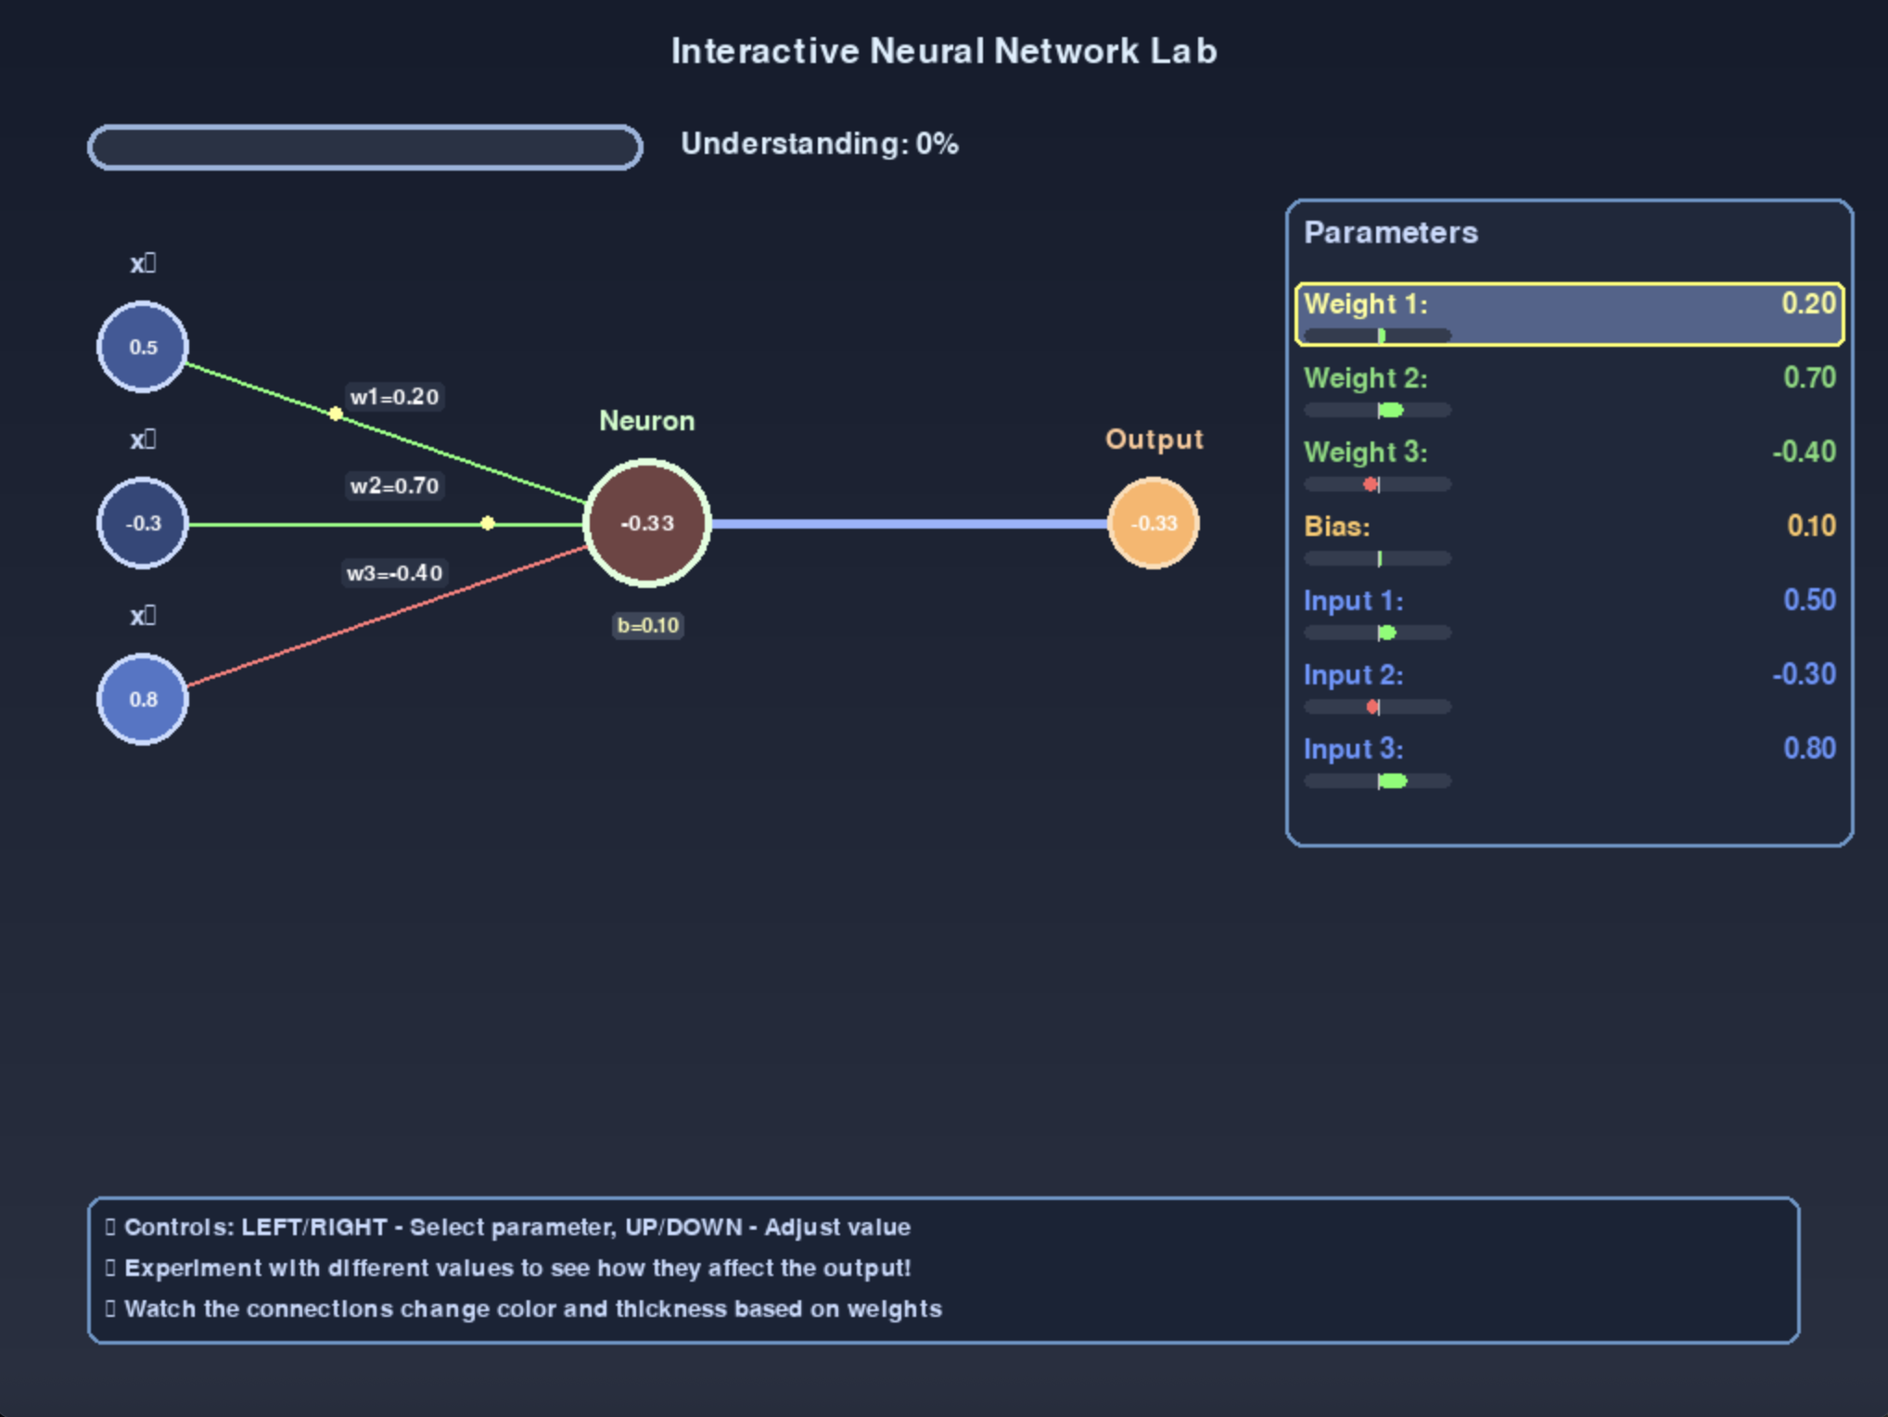
Task: Click the brown Neuron circle
Action: coord(647,523)
